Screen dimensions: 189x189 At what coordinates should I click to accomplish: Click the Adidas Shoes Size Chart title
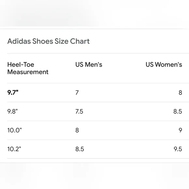click(49, 41)
